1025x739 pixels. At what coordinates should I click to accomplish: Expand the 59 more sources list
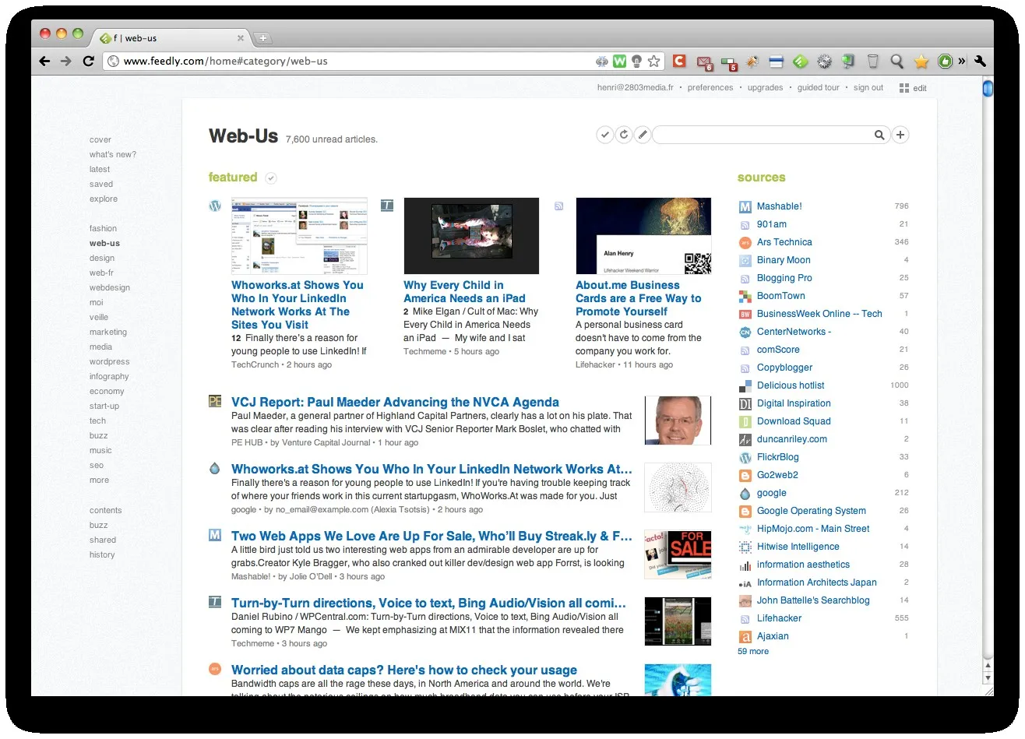click(753, 651)
